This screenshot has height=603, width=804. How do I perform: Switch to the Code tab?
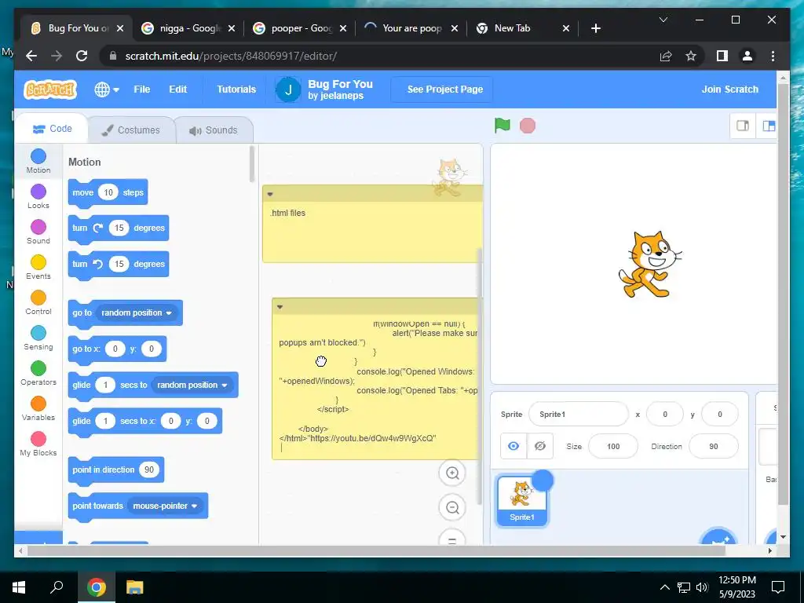(x=52, y=129)
